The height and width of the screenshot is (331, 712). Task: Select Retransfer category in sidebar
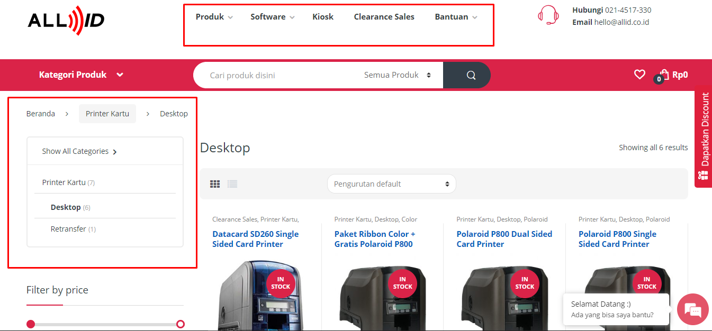tap(68, 229)
